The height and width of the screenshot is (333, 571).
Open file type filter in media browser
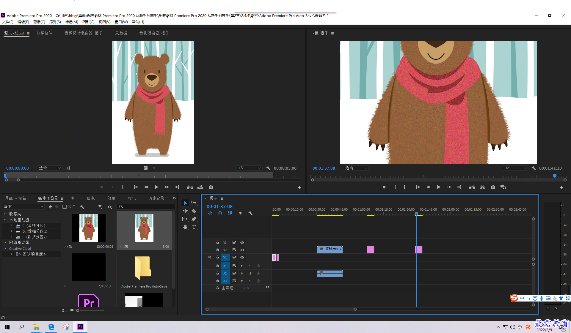pyautogui.click(x=100, y=207)
